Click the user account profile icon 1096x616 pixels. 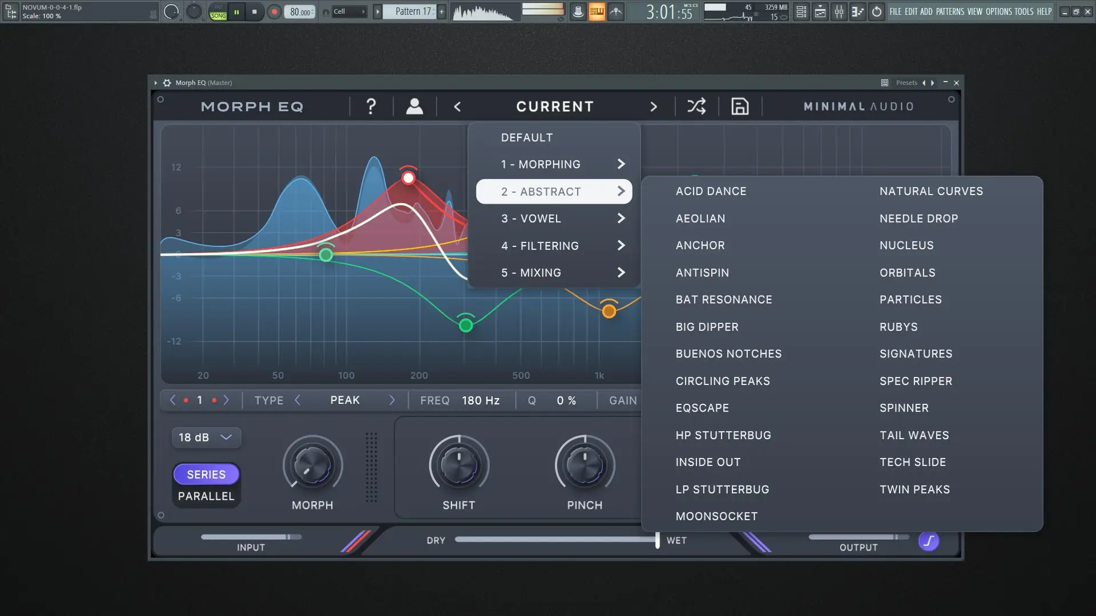point(414,106)
